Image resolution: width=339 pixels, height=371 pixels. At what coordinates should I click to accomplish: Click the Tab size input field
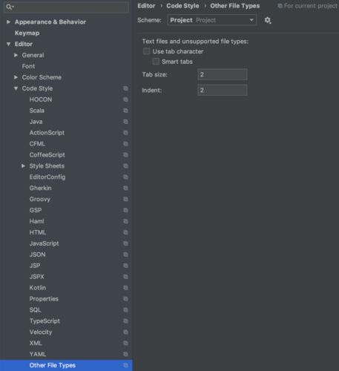pos(223,74)
